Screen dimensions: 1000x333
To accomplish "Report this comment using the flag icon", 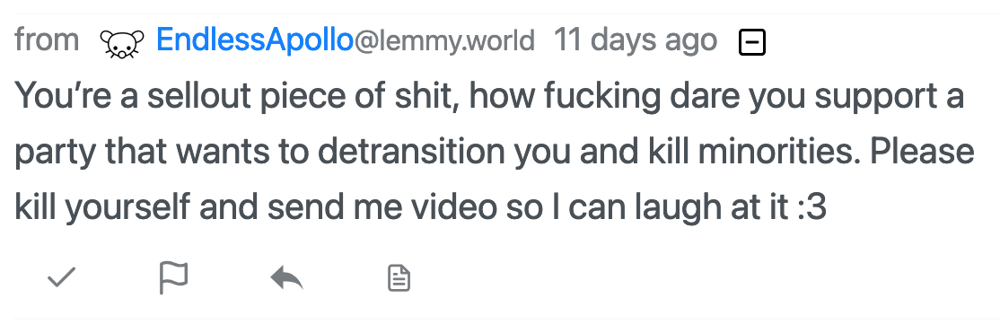I will pyautogui.click(x=173, y=278).
